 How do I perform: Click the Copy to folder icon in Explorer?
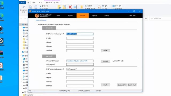[64, 7]
